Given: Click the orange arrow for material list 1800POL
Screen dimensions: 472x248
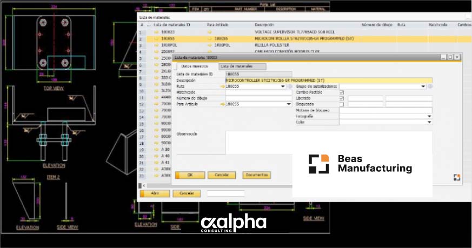Looking at the screenshot, I should (x=157, y=46).
